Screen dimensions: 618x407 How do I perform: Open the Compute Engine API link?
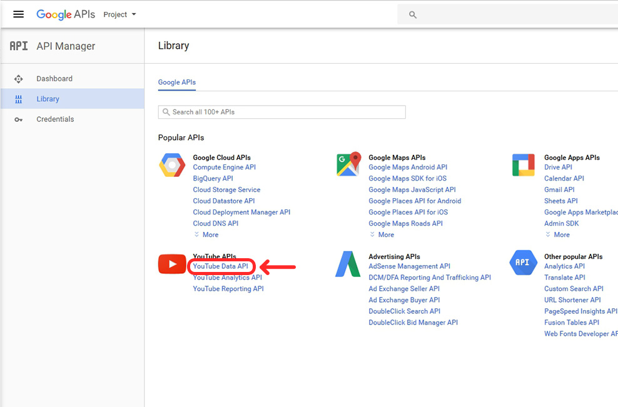click(x=225, y=168)
